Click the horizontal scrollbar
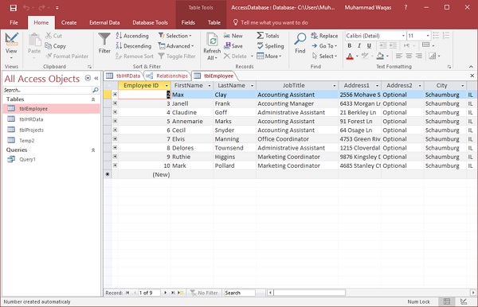 [309, 293]
